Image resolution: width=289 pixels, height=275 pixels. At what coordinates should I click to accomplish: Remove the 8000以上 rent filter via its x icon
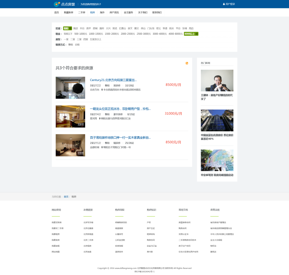coord(197,34)
